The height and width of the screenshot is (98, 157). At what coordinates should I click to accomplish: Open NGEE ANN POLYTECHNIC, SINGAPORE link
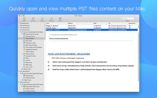tap(69, 54)
